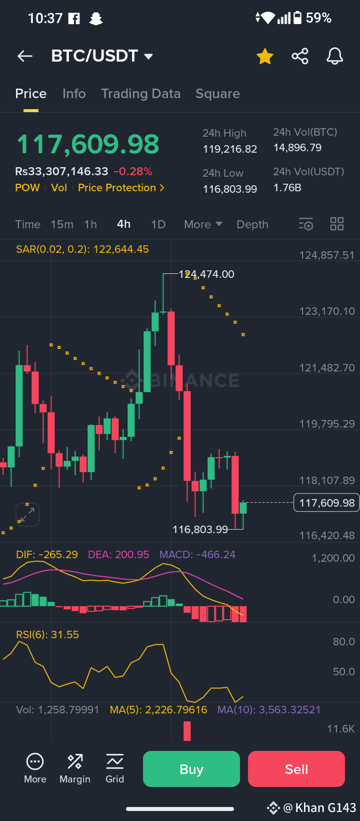Select the 1D interval

(158, 224)
